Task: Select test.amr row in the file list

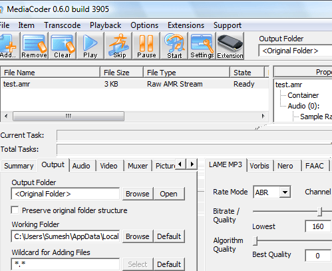Action: [x=134, y=84]
